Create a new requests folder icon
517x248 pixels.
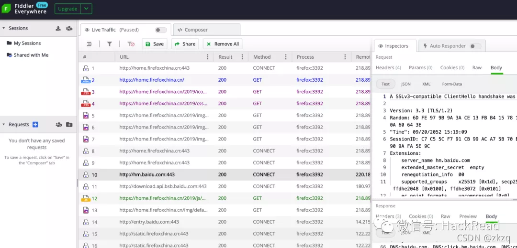(x=69, y=124)
